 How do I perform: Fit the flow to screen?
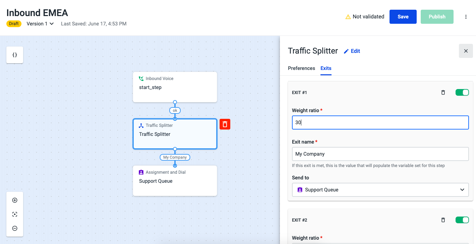(15, 214)
